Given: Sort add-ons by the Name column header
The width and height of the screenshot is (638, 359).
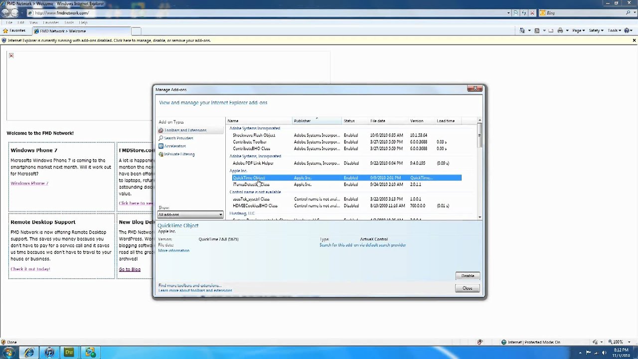Looking at the screenshot, I should click(259, 121).
